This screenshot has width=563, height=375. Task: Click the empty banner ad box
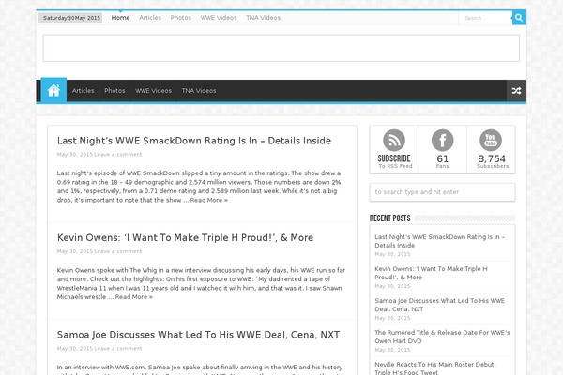(281, 48)
